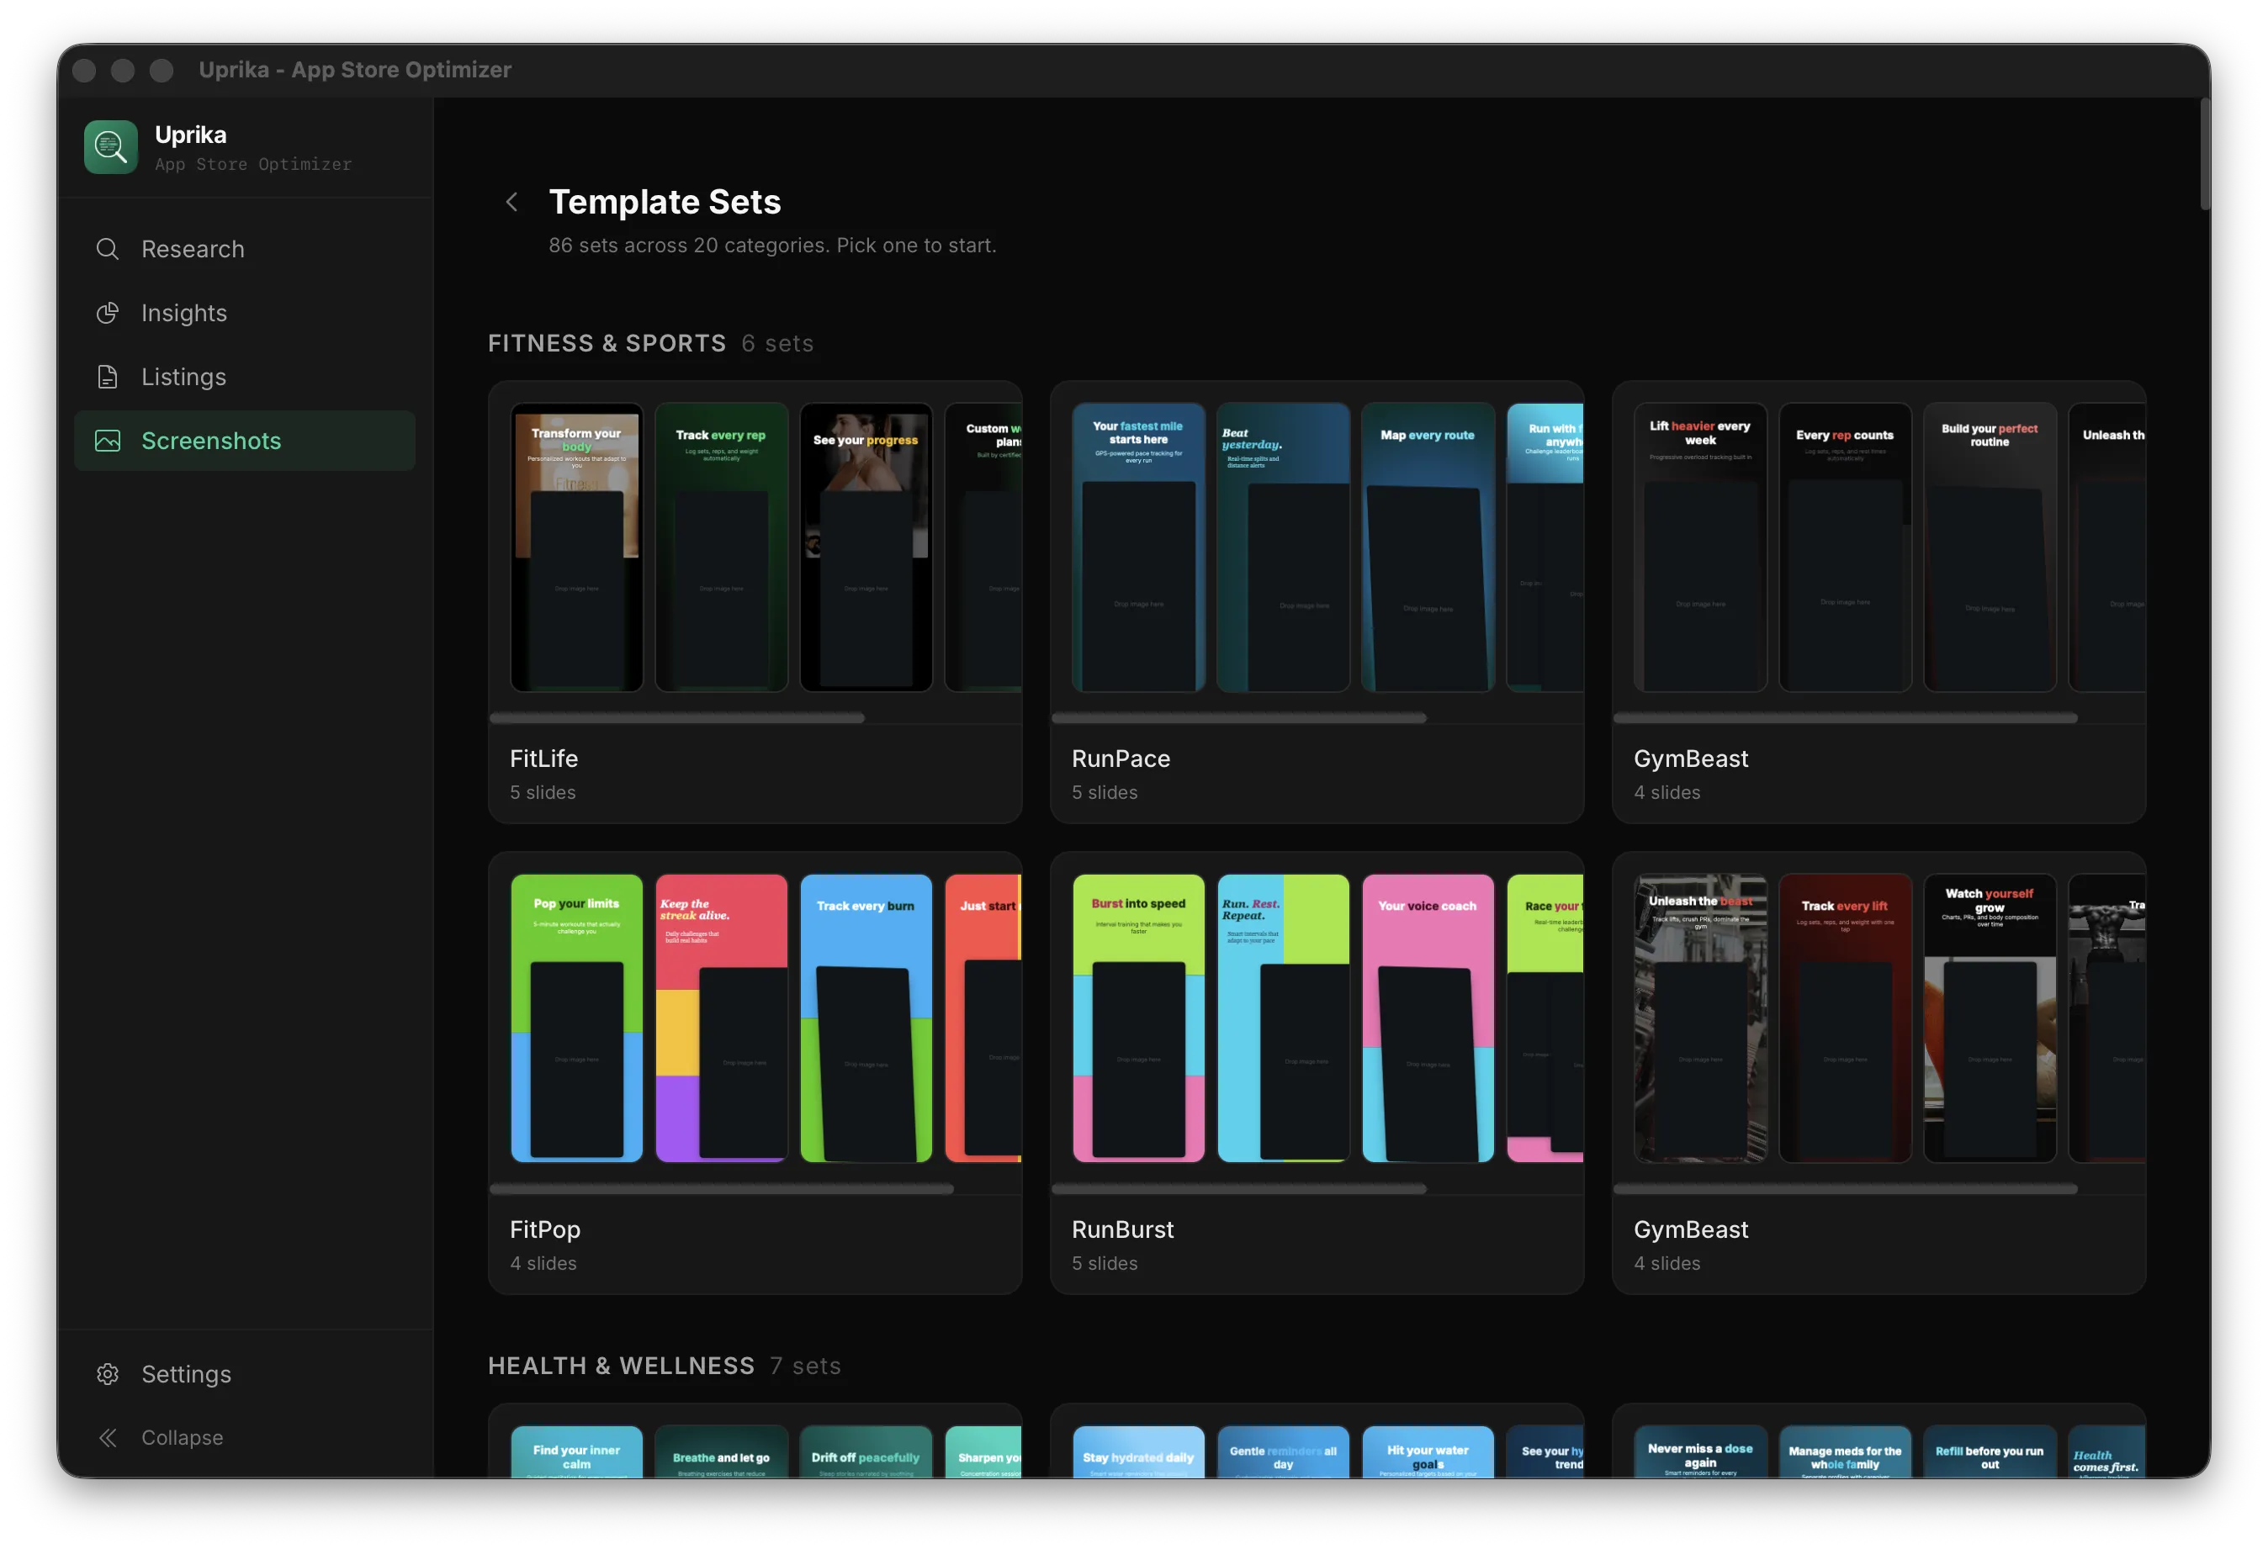Click the Uprika magnifier app logo
The width and height of the screenshot is (2268, 1549).
(x=110, y=147)
